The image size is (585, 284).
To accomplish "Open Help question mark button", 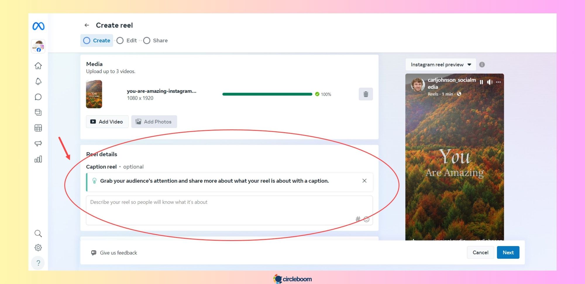I will tap(38, 263).
